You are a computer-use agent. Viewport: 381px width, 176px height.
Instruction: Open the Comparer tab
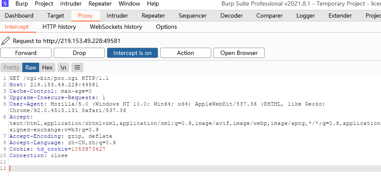pyautogui.click(x=269, y=16)
